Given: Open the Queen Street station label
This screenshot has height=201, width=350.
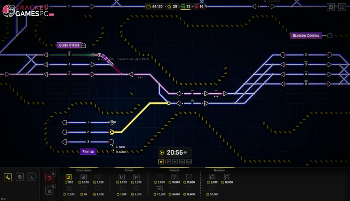Looking at the screenshot, I should [x=69, y=45].
